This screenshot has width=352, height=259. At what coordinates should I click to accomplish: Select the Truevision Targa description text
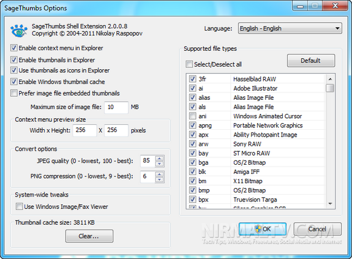[255, 199]
